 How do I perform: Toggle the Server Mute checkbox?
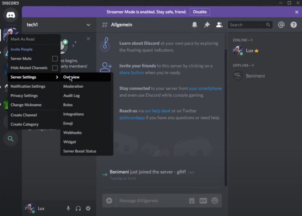pos(55,59)
